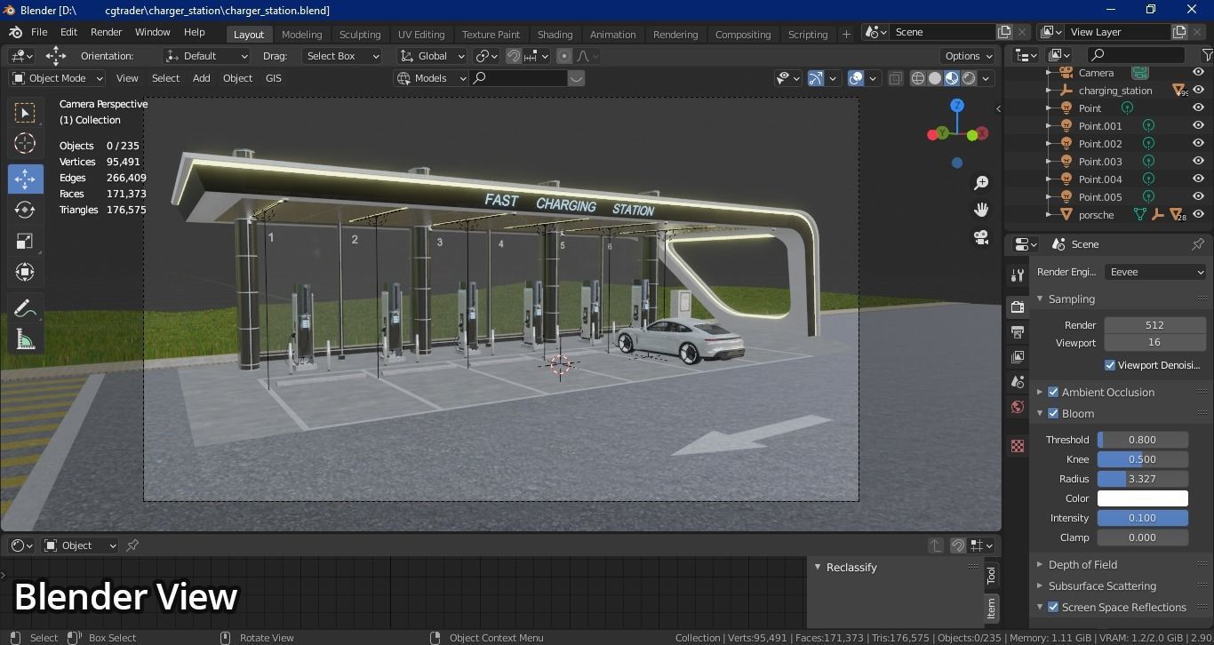Open the Item sidebar tab
Image resolution: width=1214 pixels, height=645 pixels.
click(991, 609)
